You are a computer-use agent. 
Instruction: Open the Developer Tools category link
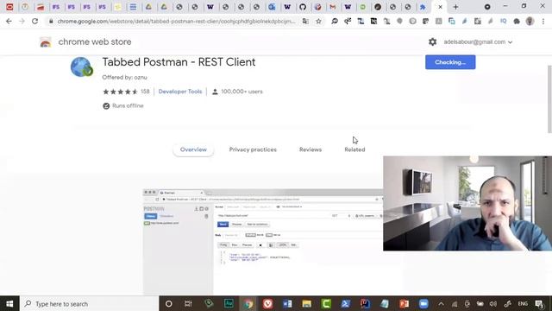[x=180, y=92]
